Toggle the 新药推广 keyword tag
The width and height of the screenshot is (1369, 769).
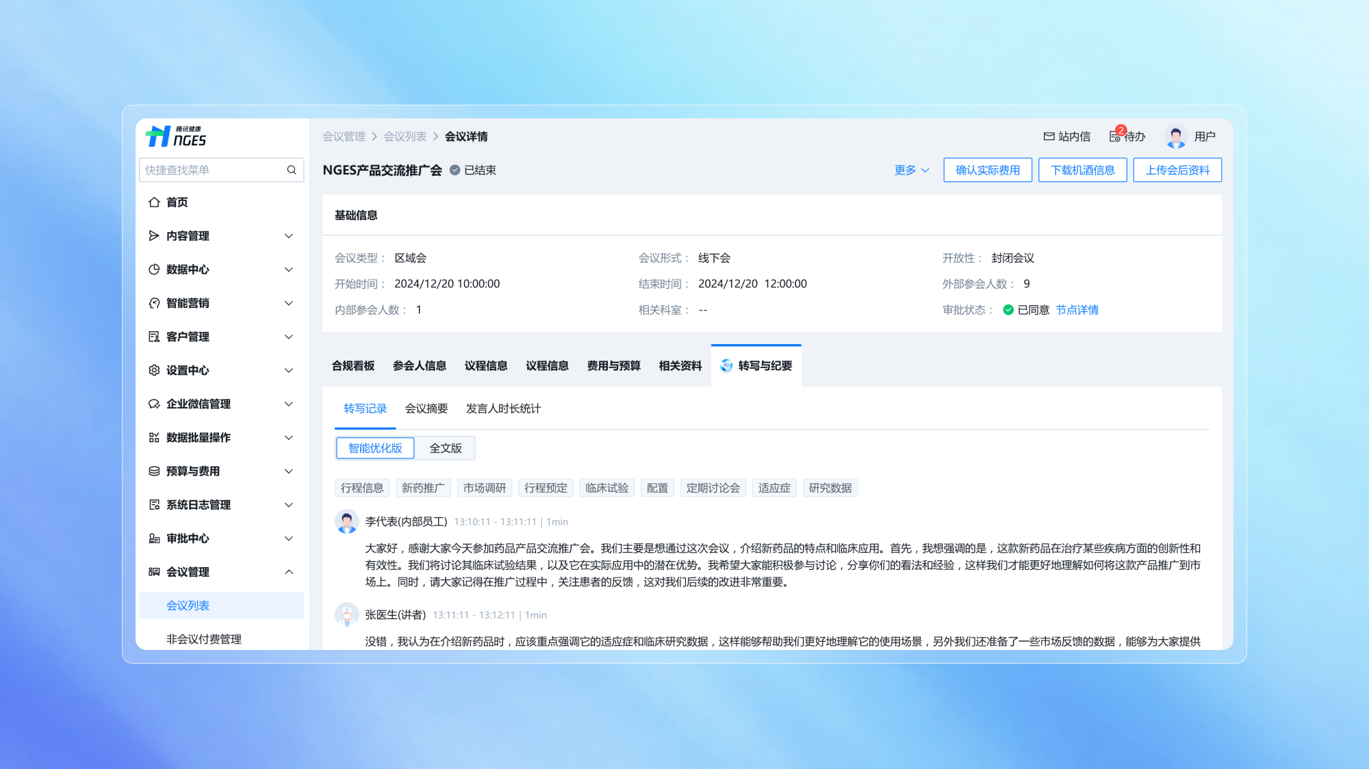tap(423, 488)
